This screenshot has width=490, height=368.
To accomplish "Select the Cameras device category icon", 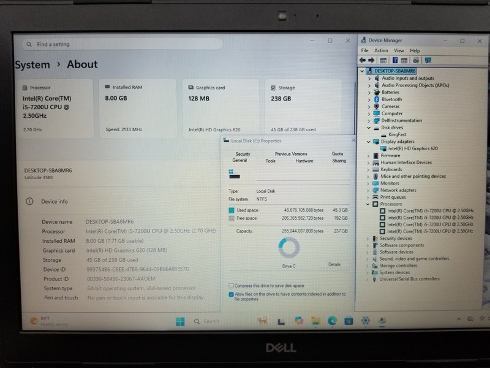I will [x=376, y=106].
